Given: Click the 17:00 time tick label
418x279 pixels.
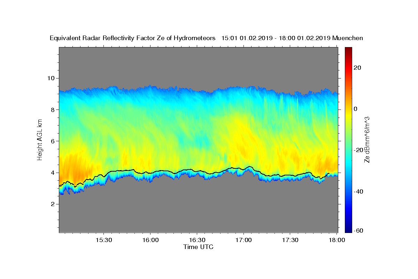Looking at the screenshot, I should [x=243, y=240].
